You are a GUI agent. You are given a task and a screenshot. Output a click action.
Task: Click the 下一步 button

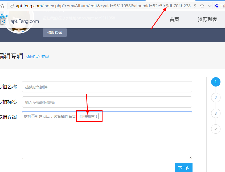click(x=184, y=167)
